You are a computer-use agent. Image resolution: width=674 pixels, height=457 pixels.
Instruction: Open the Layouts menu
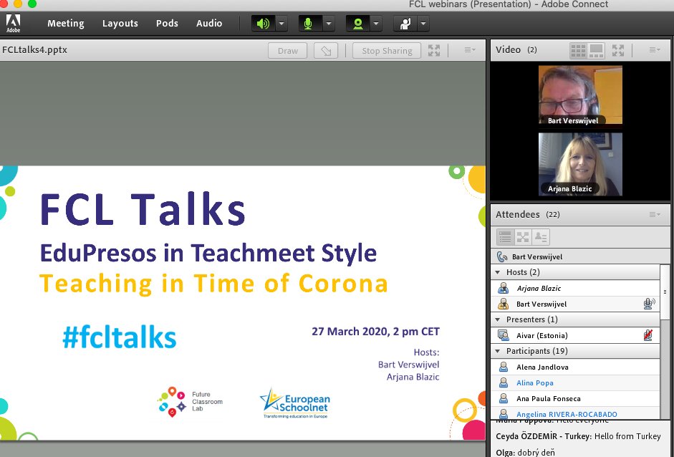point(120,23)
